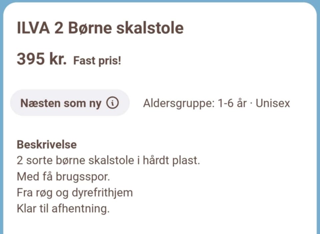320x234 pixels.
Task: Open the Beskrivelse section heading
Action: pos(47,144)
